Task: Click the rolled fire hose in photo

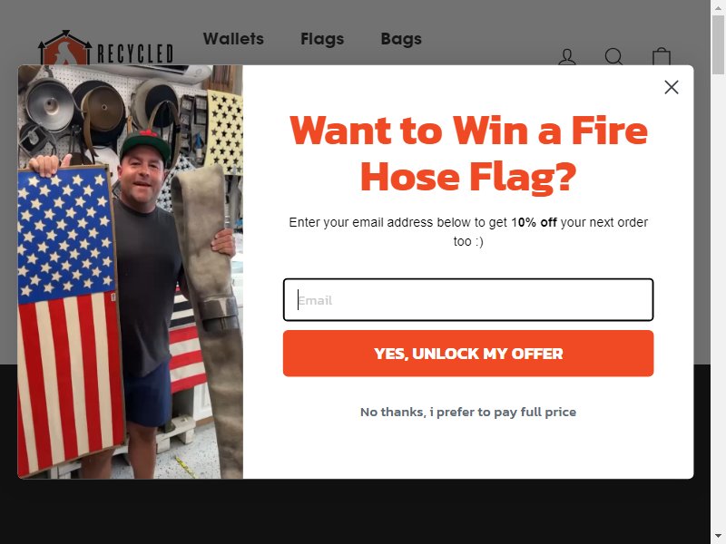Action: (x=211, y=319)
